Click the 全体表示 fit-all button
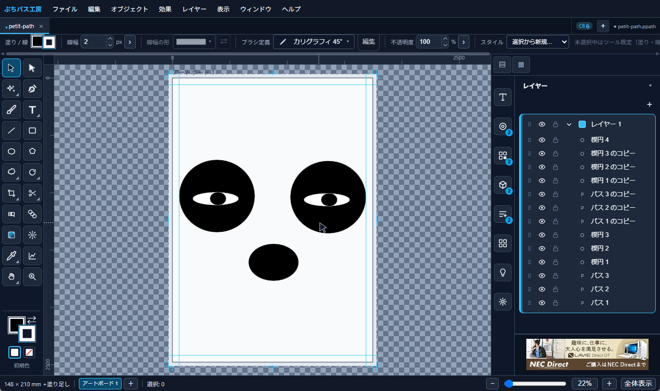This screenshot has height=391, width=660. (x=638, y=384)
